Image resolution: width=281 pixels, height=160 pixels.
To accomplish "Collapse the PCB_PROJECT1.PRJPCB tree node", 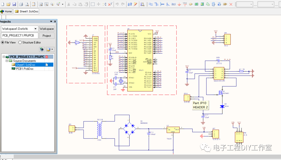I will coord(3,57).
